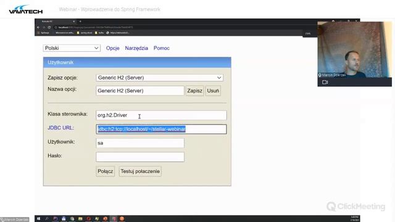This screenshot has height=222, width=395.
Task: Click the browser reload icon
Action: point(49,27)
